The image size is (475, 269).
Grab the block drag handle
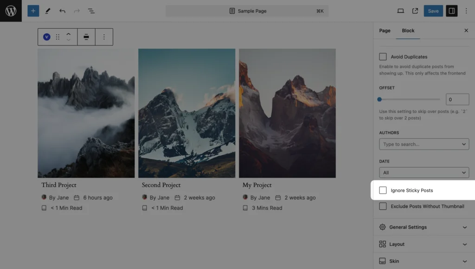(58, 37)
